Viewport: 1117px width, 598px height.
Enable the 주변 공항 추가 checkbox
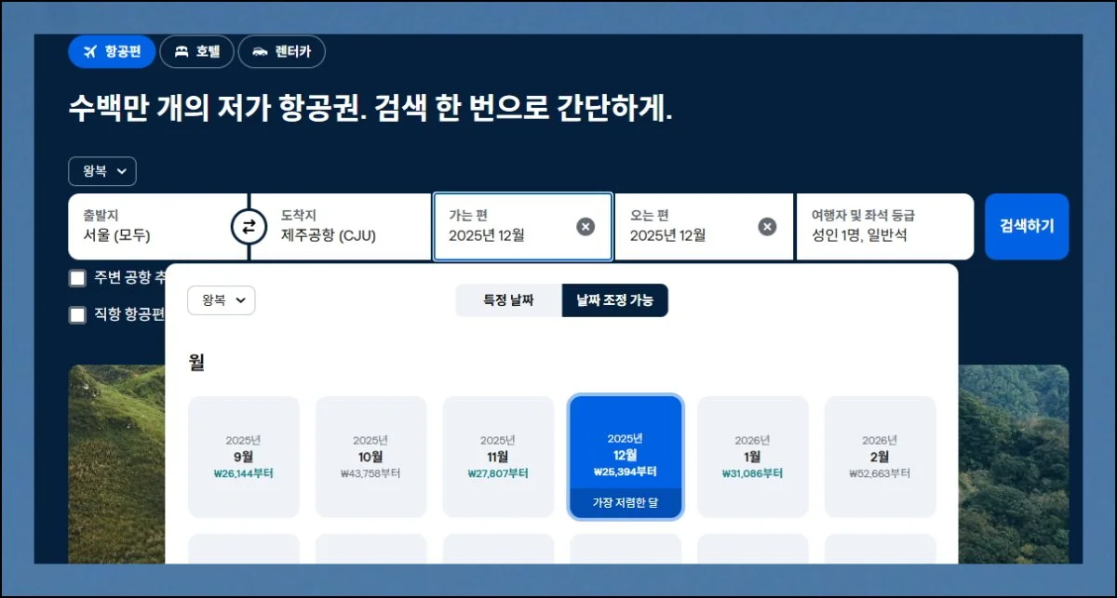pos(78,278)
